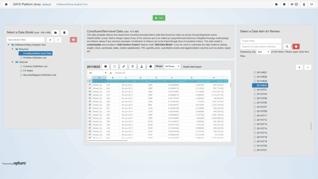The image size is (318, 179).
Task: Click the magnifier search icon for data items
Action: coord(287,47)
